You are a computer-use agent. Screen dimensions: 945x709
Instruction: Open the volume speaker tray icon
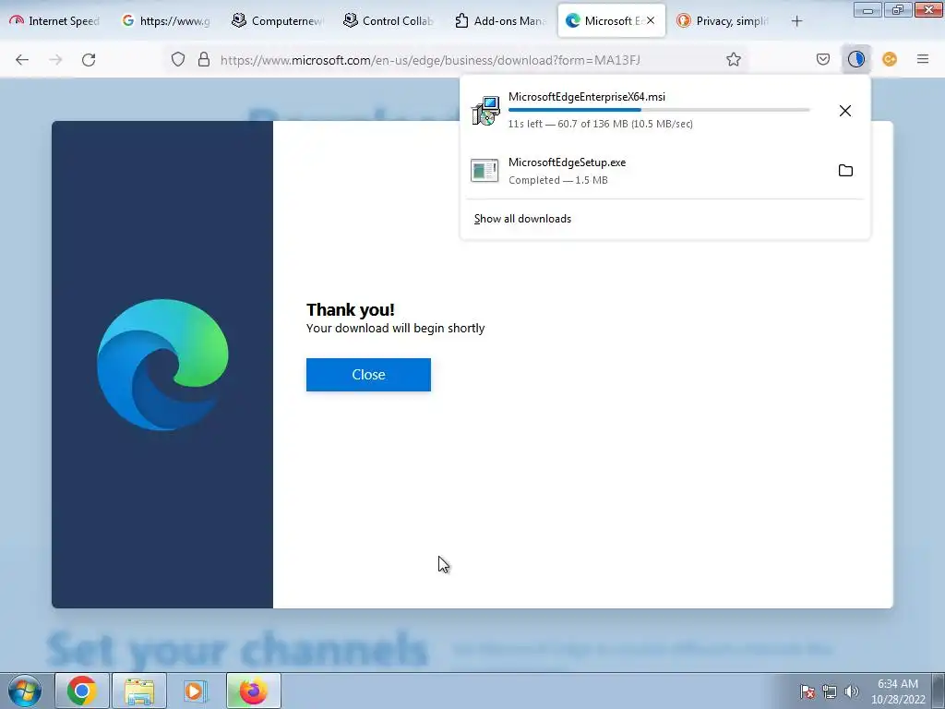[x=851, y=691]
